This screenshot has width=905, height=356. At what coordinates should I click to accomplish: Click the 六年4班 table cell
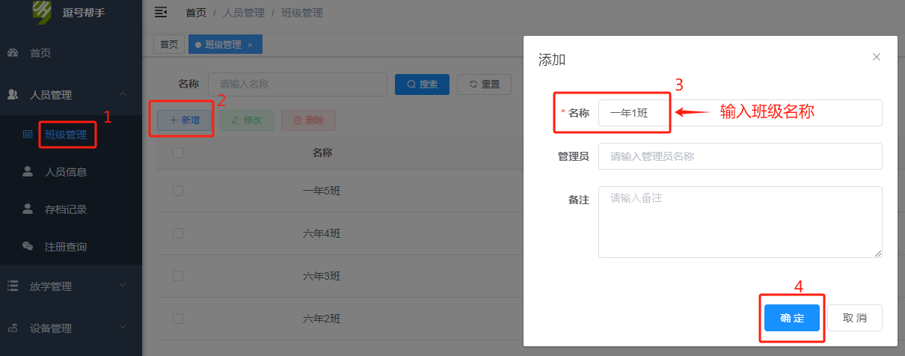(x=322, y=233)
